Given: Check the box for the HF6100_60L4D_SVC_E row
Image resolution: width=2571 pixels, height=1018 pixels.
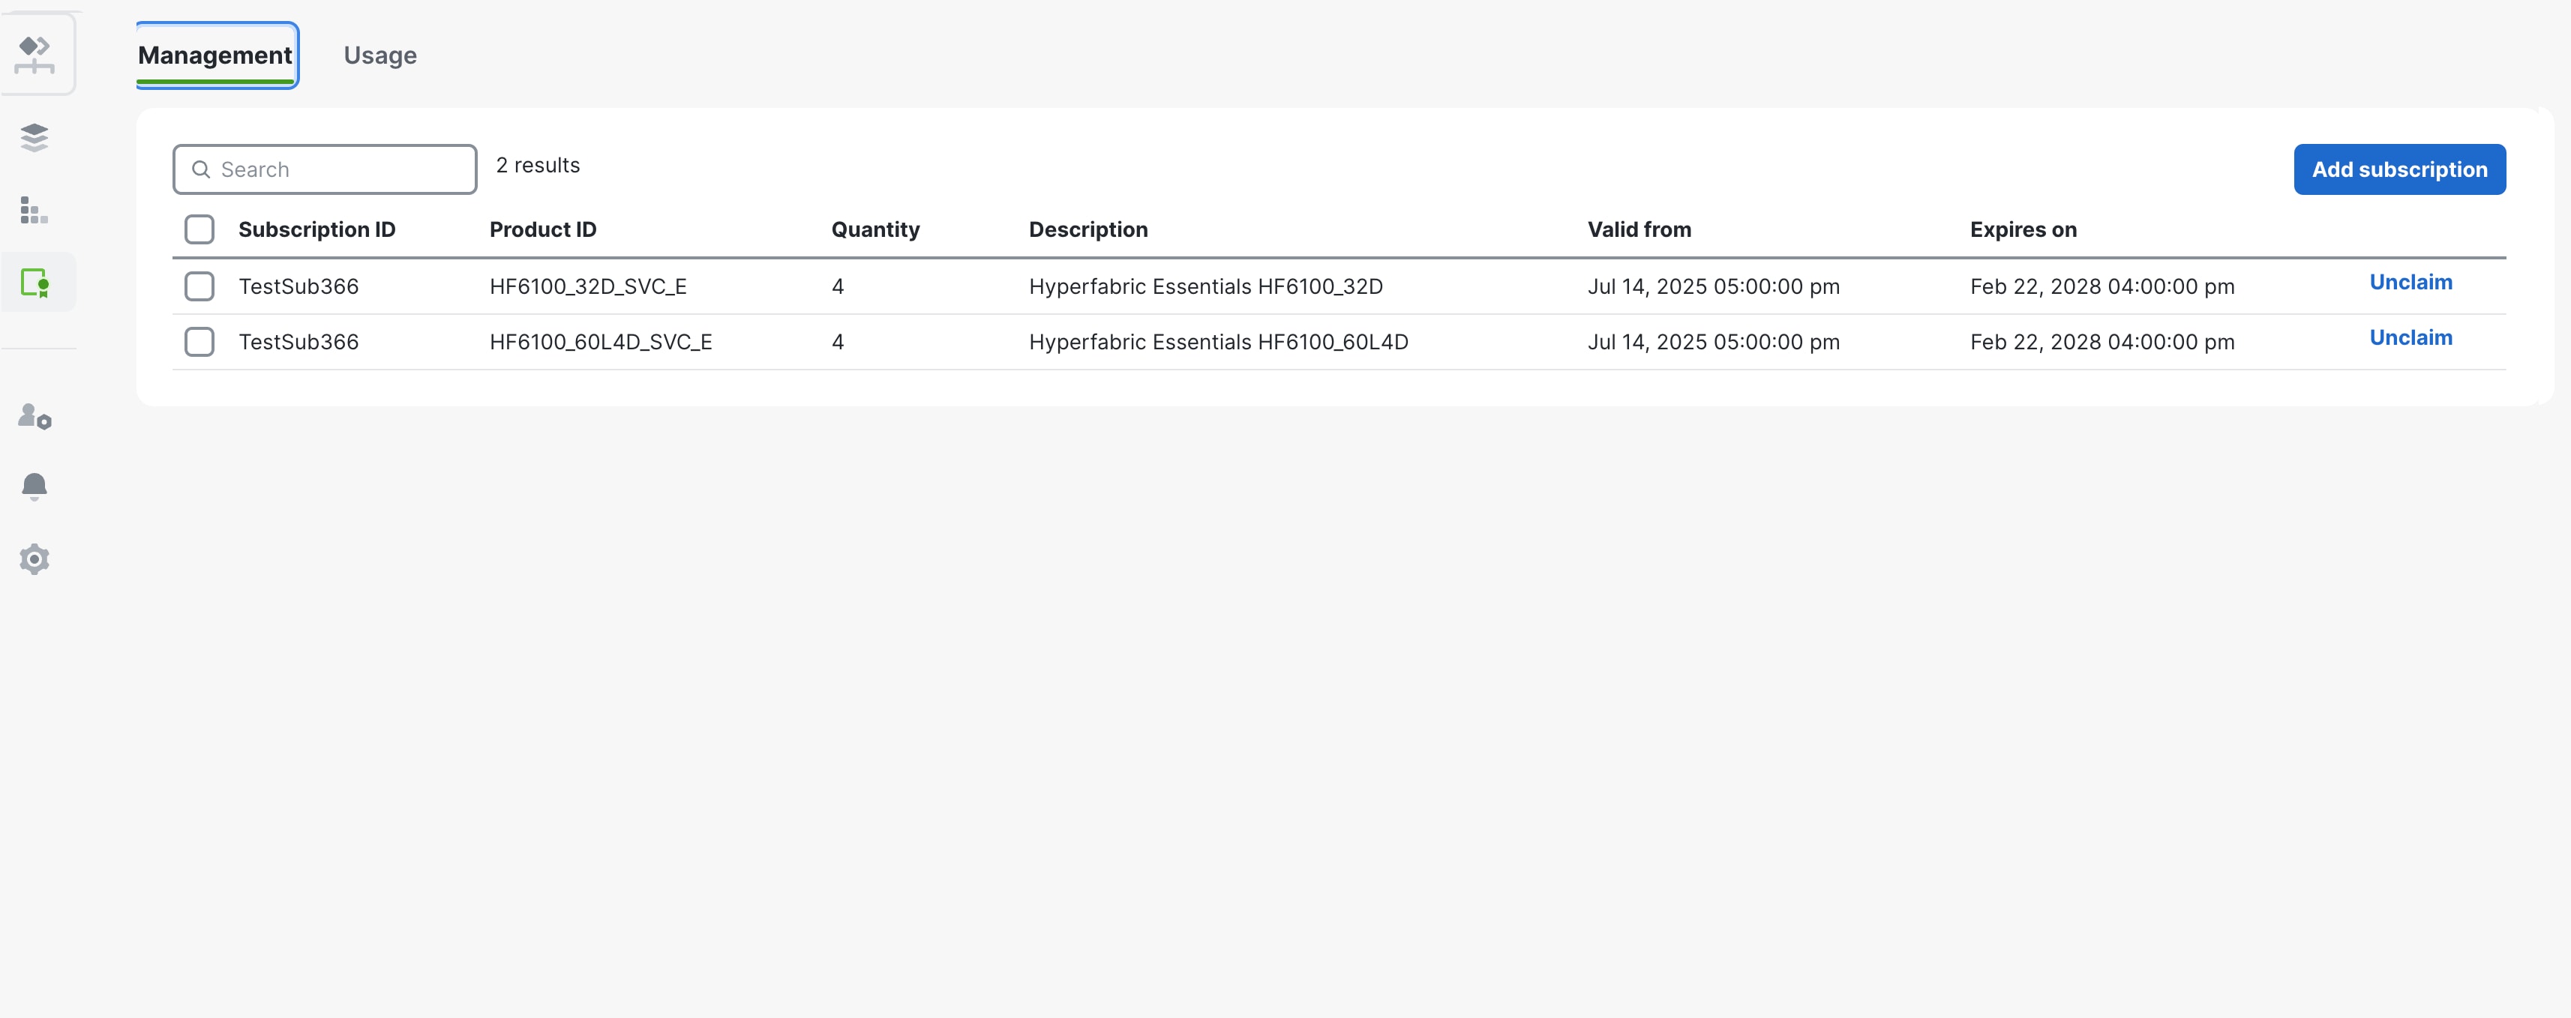Looking at the screenshot, I should [x=199, y=341].
